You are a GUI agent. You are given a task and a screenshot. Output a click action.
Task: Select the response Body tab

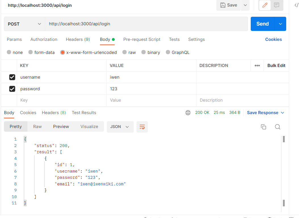(9, 113)
